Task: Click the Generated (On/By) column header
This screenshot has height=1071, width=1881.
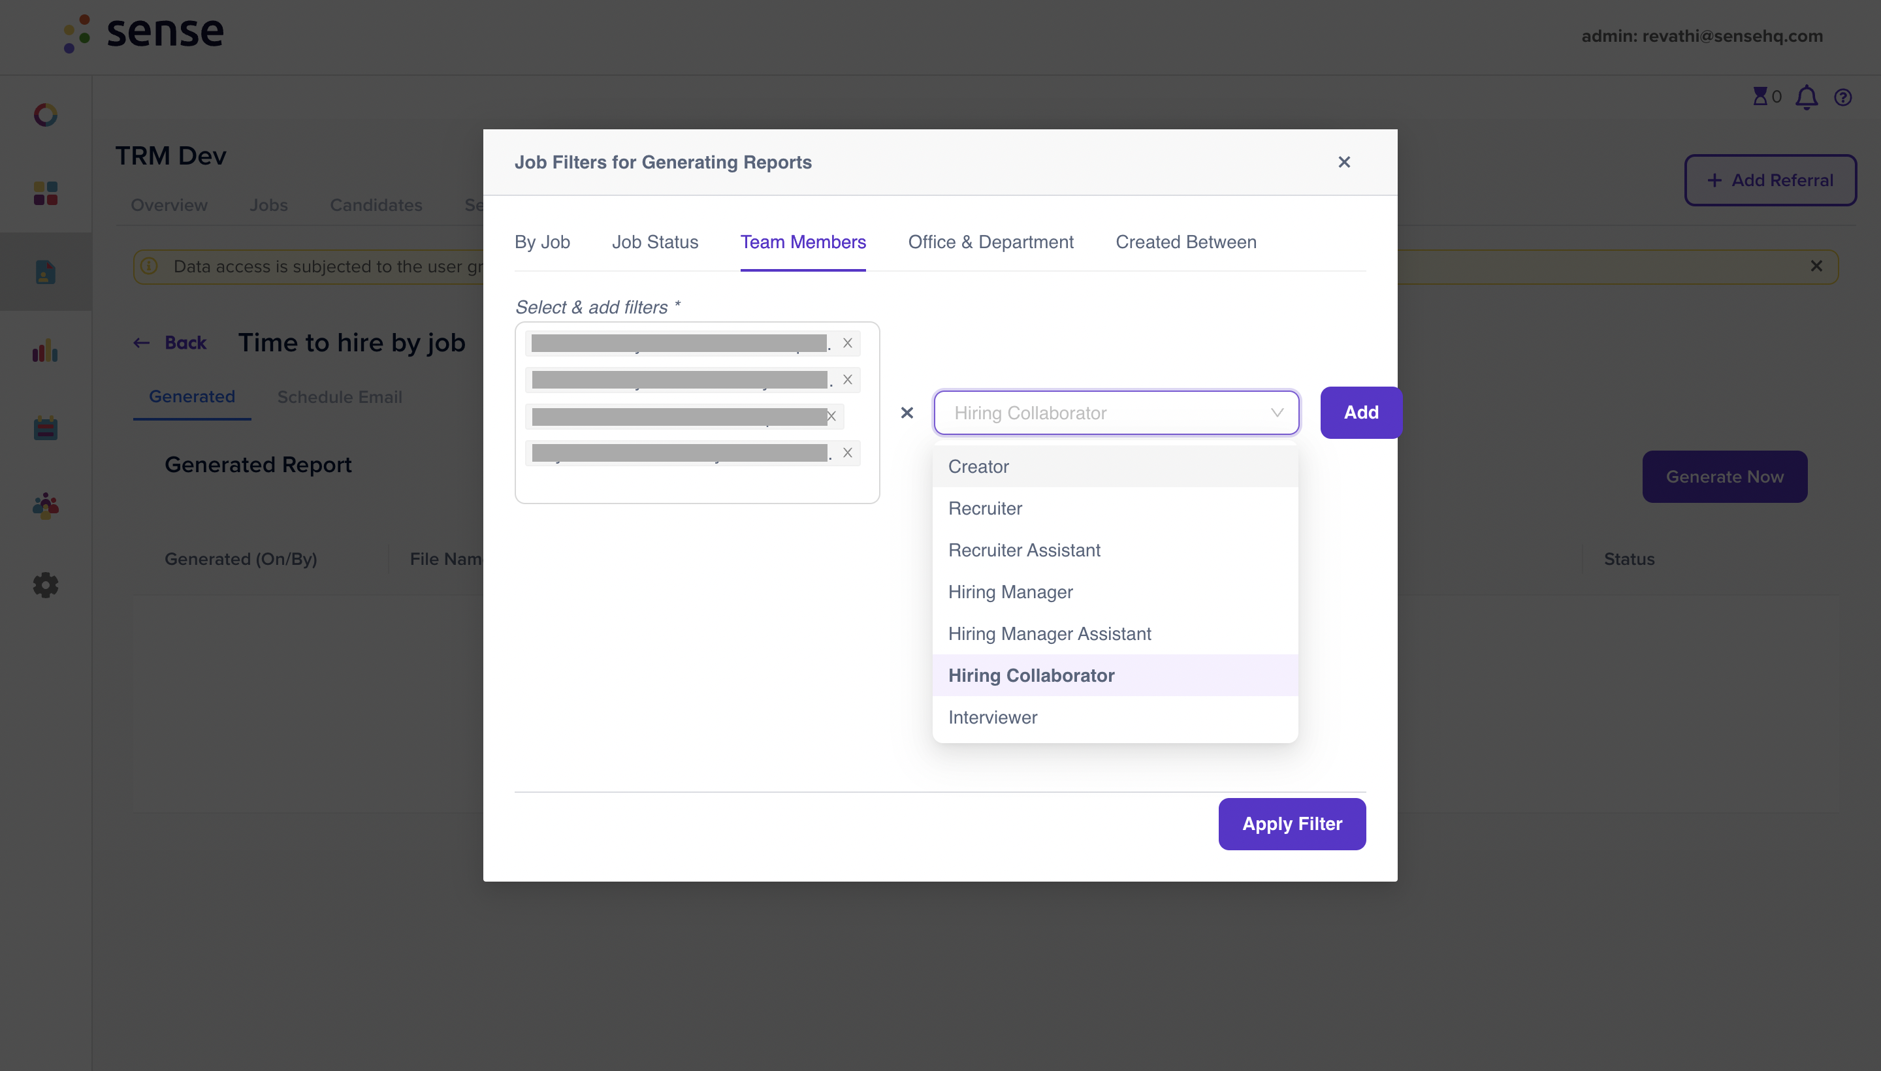Action: click(x=240, y=559)
